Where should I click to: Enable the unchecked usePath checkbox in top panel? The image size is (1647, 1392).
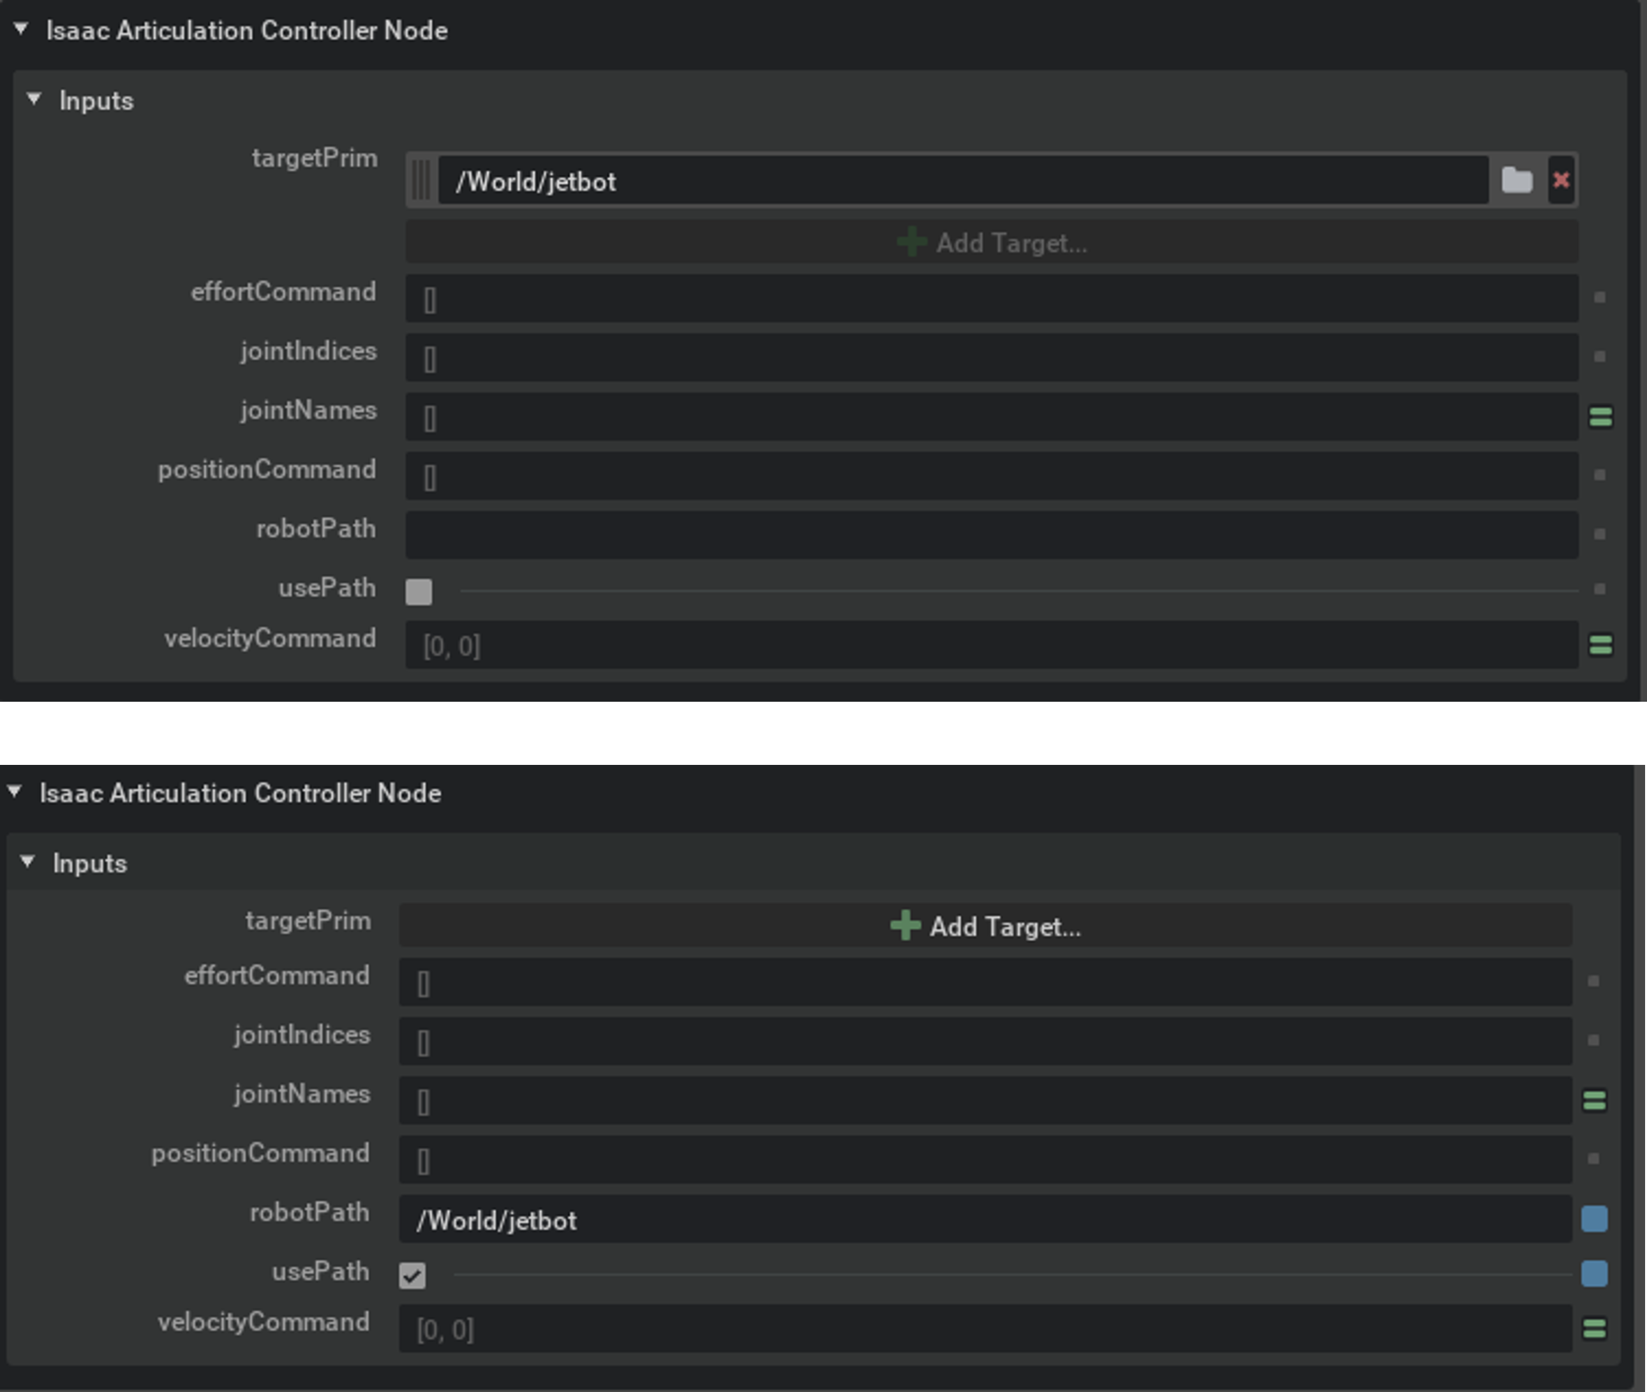point(418,592)
